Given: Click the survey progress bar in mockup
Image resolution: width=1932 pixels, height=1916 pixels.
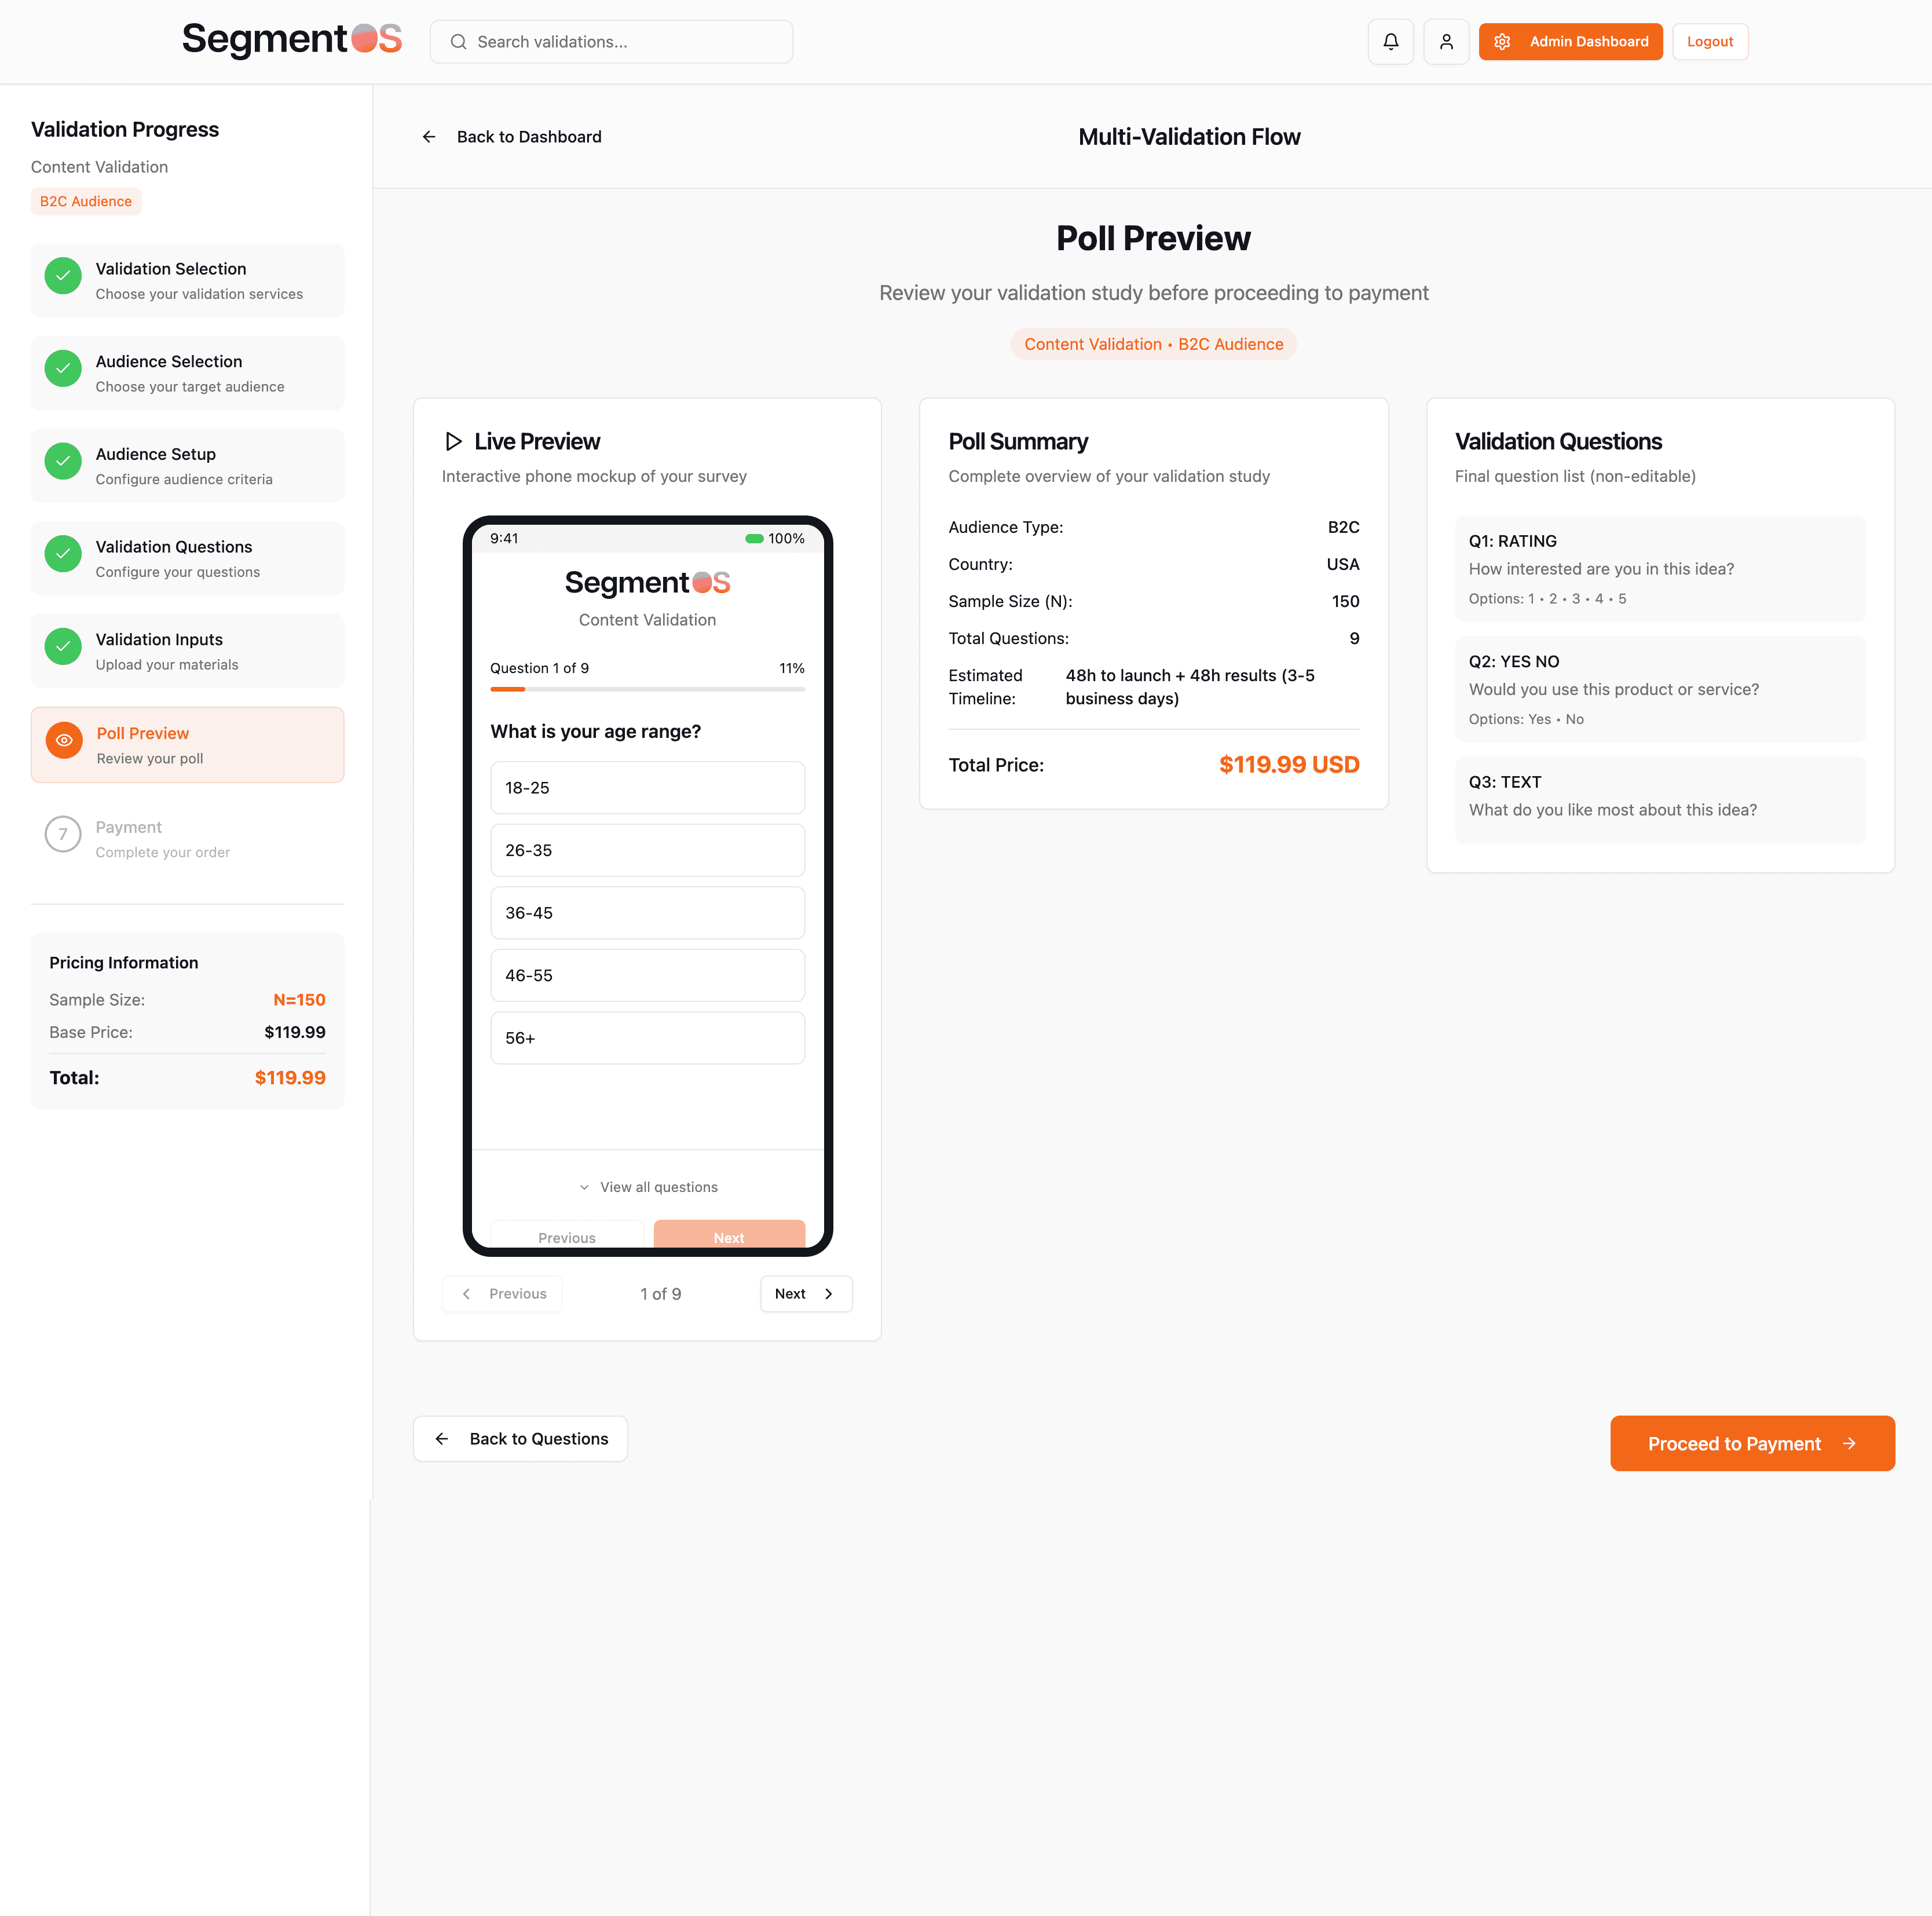Looking at the screenshot, I should (x=647, y=689).
